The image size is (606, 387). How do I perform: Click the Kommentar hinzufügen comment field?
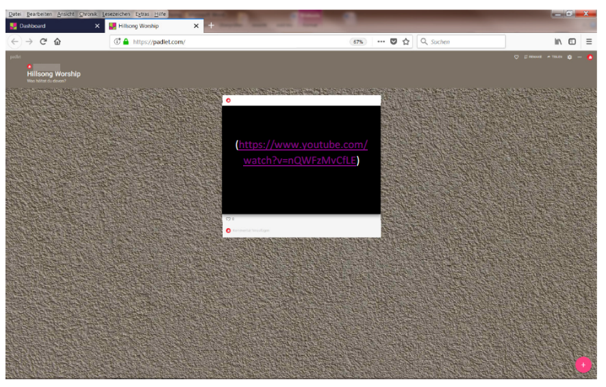click(x=251, y=230)
